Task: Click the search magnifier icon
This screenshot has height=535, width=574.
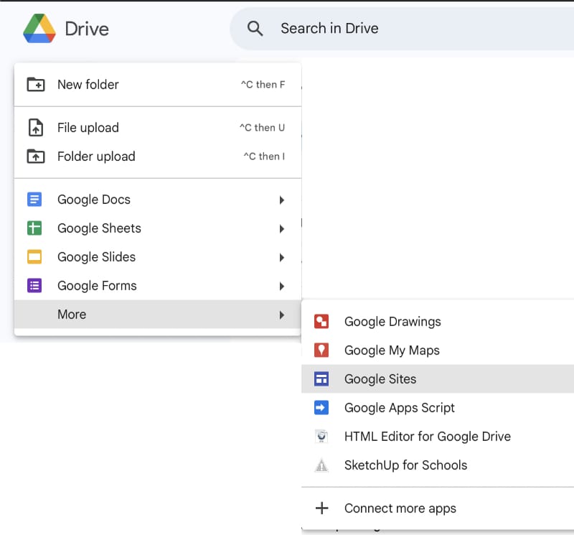Action: (x=255, y=29)
